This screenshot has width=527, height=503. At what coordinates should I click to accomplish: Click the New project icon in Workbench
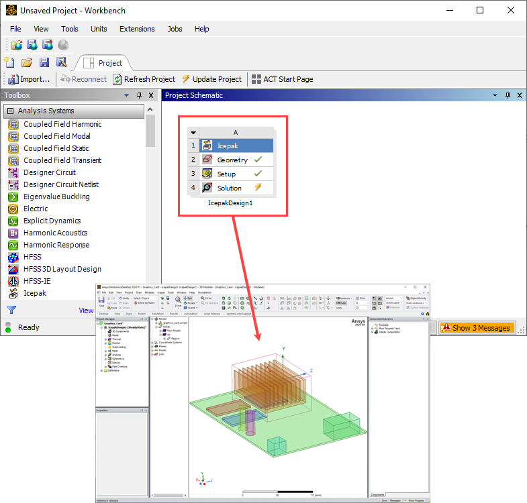[9, 62]
